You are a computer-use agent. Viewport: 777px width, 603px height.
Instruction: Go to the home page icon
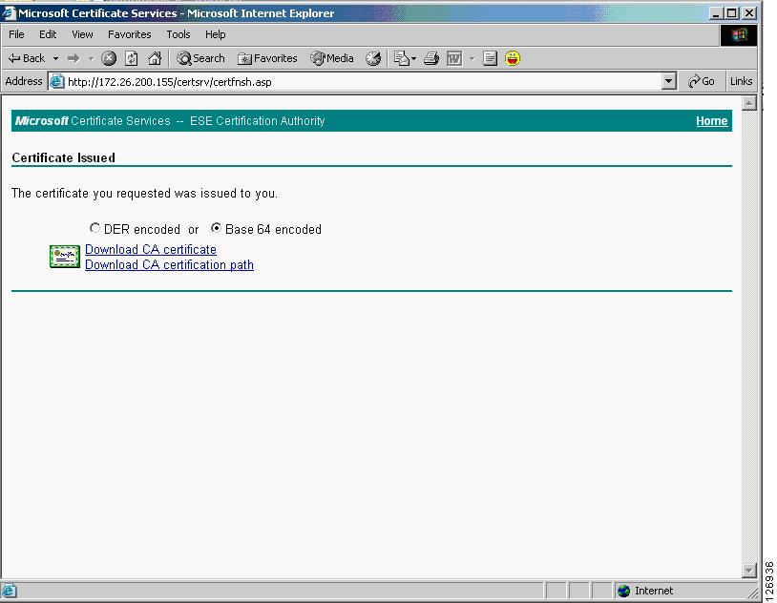[155, 58]
